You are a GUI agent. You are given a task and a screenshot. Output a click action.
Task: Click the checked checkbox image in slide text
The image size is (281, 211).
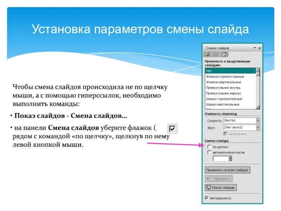[172, 129]
